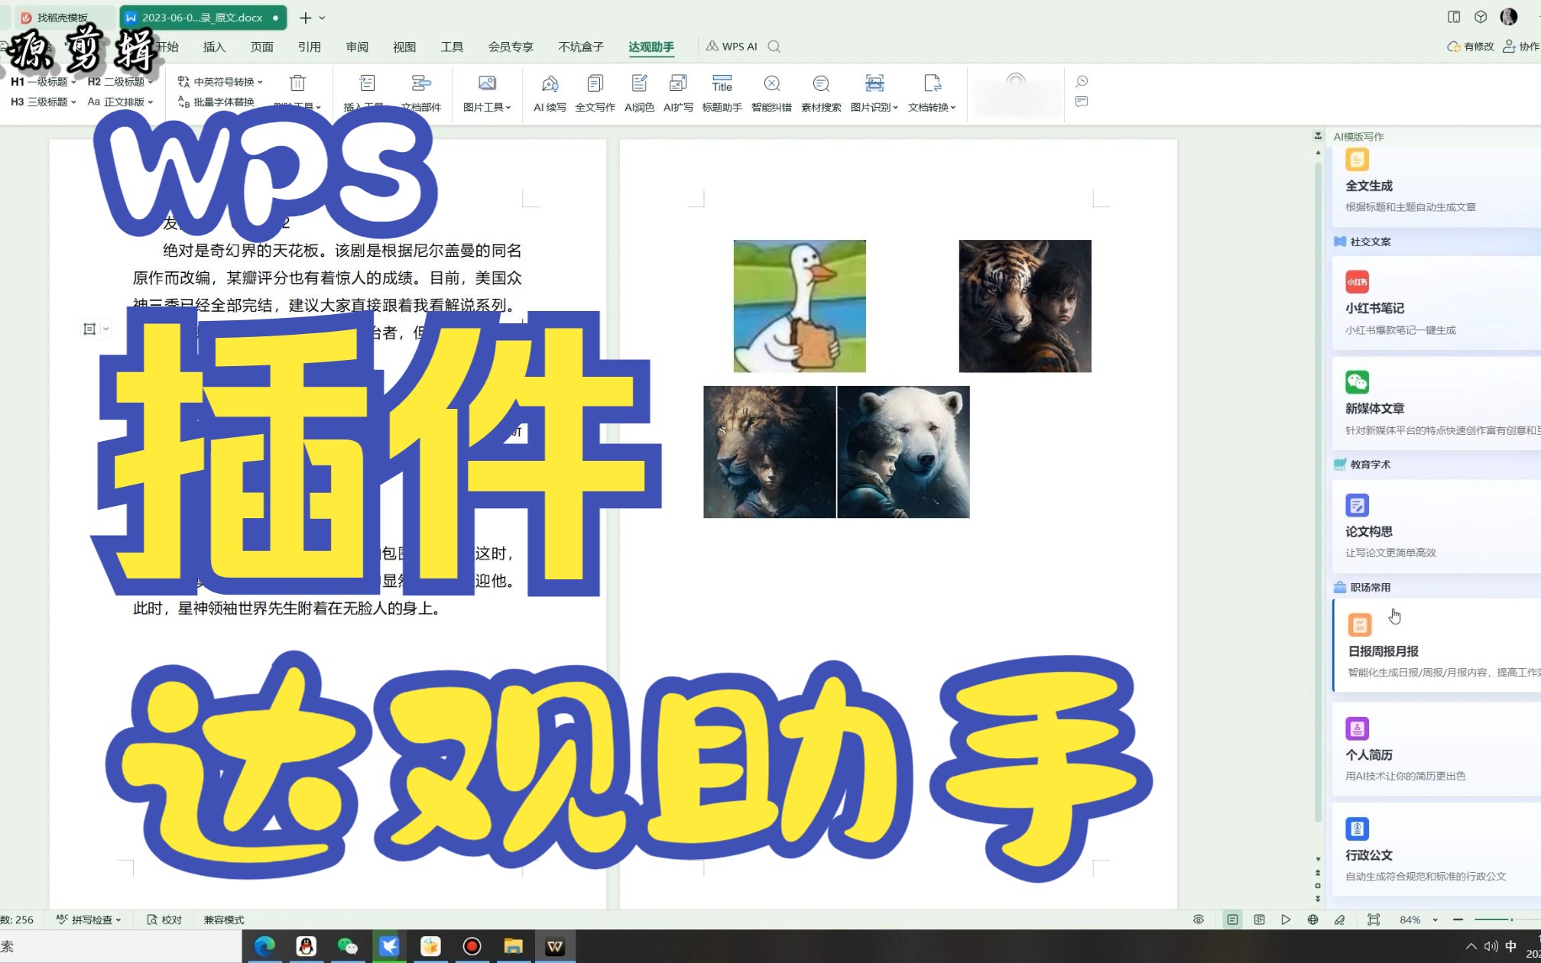1541x963 pixels.
Task: Switch to web layout globe view
Action: point(1312,919)
